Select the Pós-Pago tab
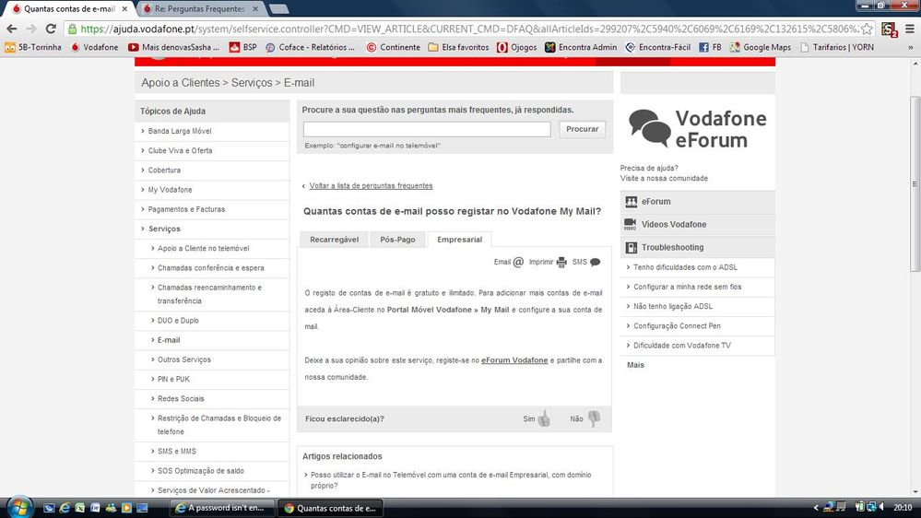The height and width of the screenshot is (518, 921). [397, 240]
